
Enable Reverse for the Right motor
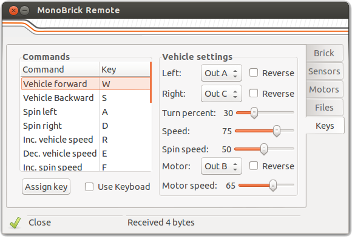point(254,93)
